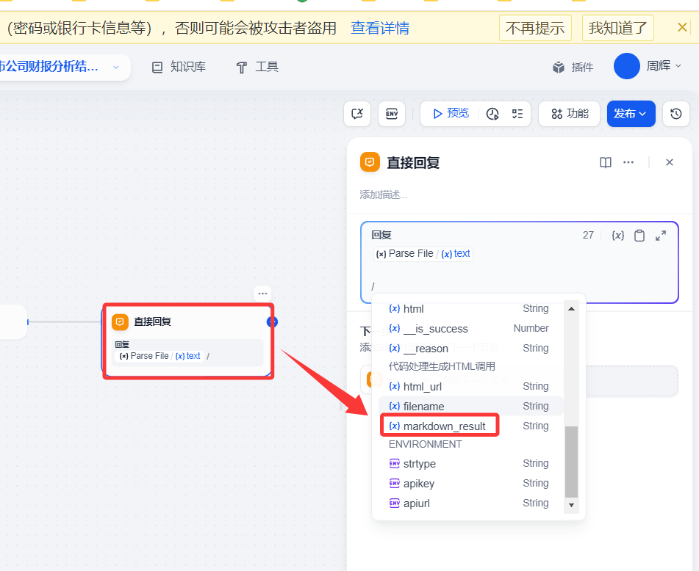This screenshot has height=571, width=699.
Task: Click the orange icon on canvas node
Action: click(x=120, y=321)
